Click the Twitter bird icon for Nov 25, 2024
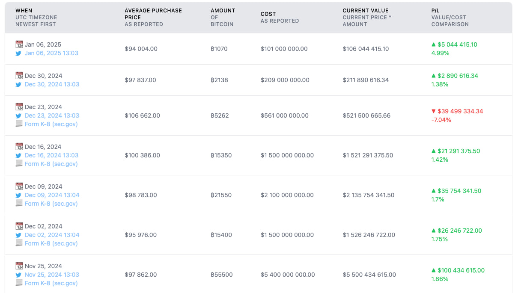Viewport: 521px width, 293px height. [x=19, y=275]
